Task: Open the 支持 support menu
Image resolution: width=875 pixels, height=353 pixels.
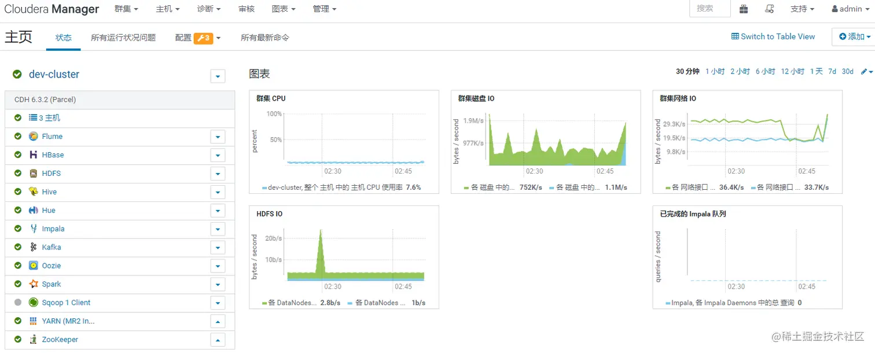Action: tap(802, 9)
